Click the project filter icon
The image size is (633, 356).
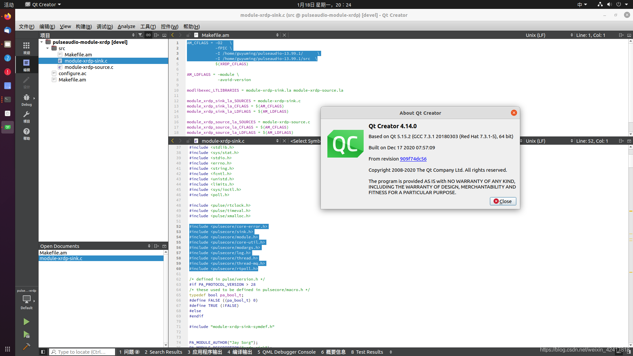pyautogui.click(x=140, y=35)
